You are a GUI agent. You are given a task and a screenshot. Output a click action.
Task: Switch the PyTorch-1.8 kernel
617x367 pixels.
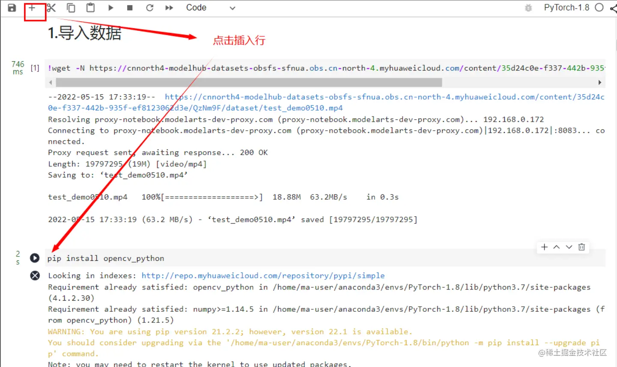coord(566,7)
